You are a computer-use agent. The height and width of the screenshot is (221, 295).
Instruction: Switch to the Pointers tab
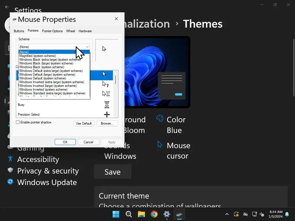coord(33,31)
